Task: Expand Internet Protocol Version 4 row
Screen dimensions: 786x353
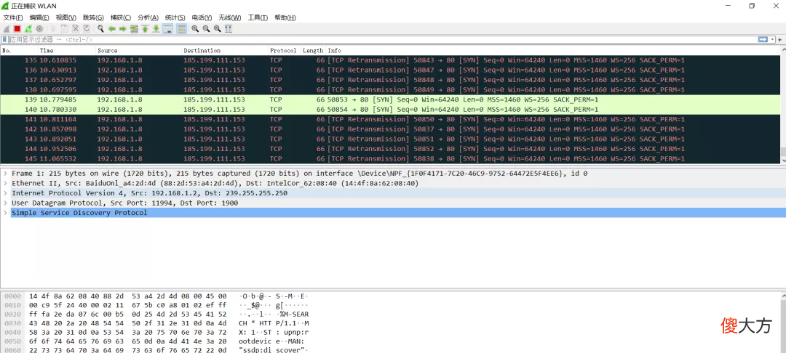Action: click(4, 193)
